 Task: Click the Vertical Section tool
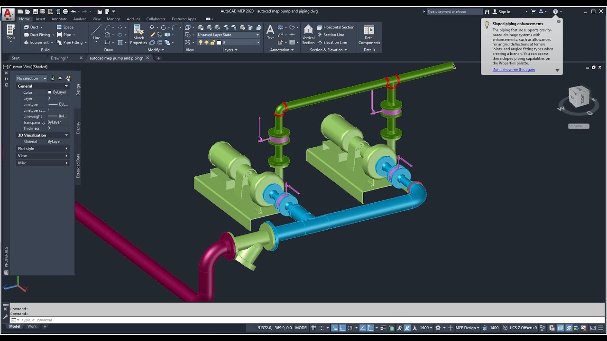click(x=308, y=35)
